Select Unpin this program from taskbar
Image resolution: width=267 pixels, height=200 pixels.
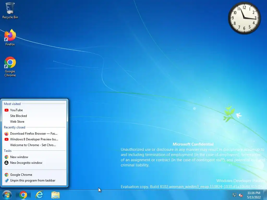click(35, 180)
